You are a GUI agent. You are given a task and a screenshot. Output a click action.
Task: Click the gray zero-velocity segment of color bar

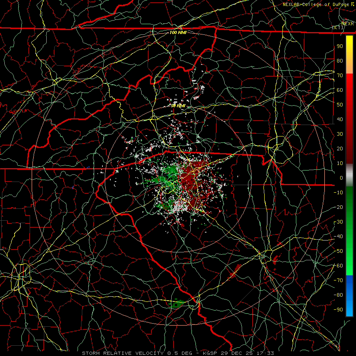[349, 175]
